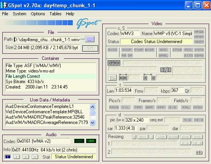Select audio stream 1 button

(x=8, y=157)
